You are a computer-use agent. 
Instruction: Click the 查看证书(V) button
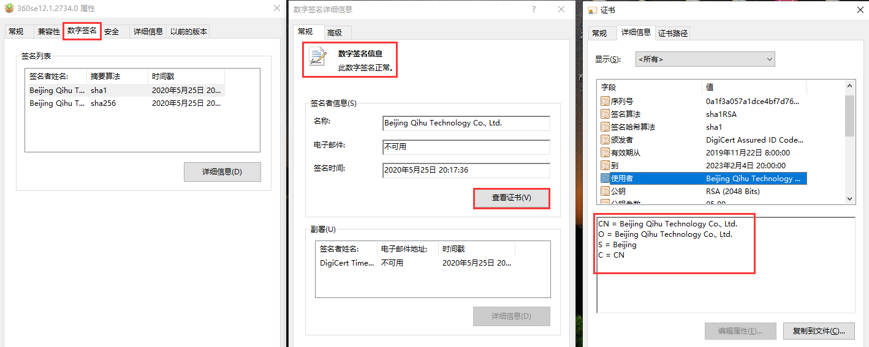pyautogui.click(x=511, y=198)
